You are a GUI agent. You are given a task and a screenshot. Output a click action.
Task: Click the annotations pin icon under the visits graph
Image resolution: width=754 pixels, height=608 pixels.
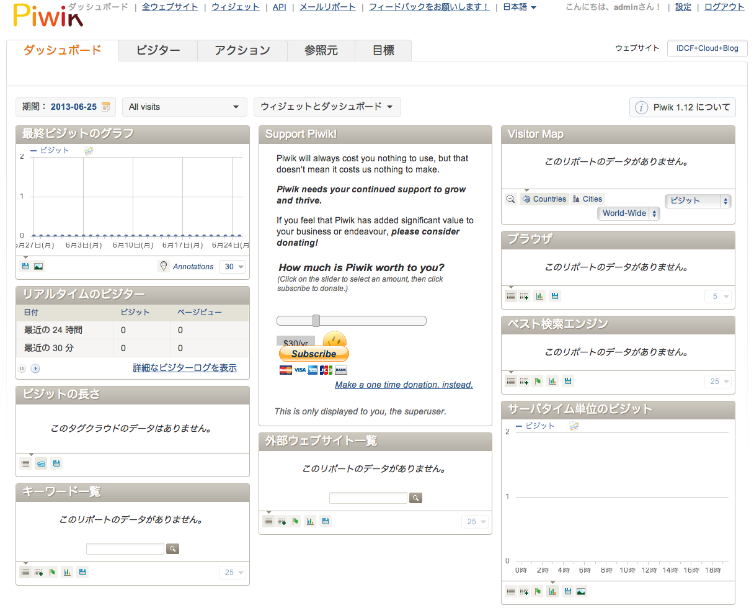click(164, 266)
